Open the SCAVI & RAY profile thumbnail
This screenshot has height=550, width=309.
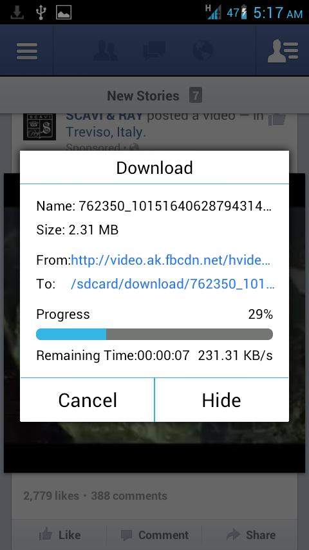click(x=39, y=126)
